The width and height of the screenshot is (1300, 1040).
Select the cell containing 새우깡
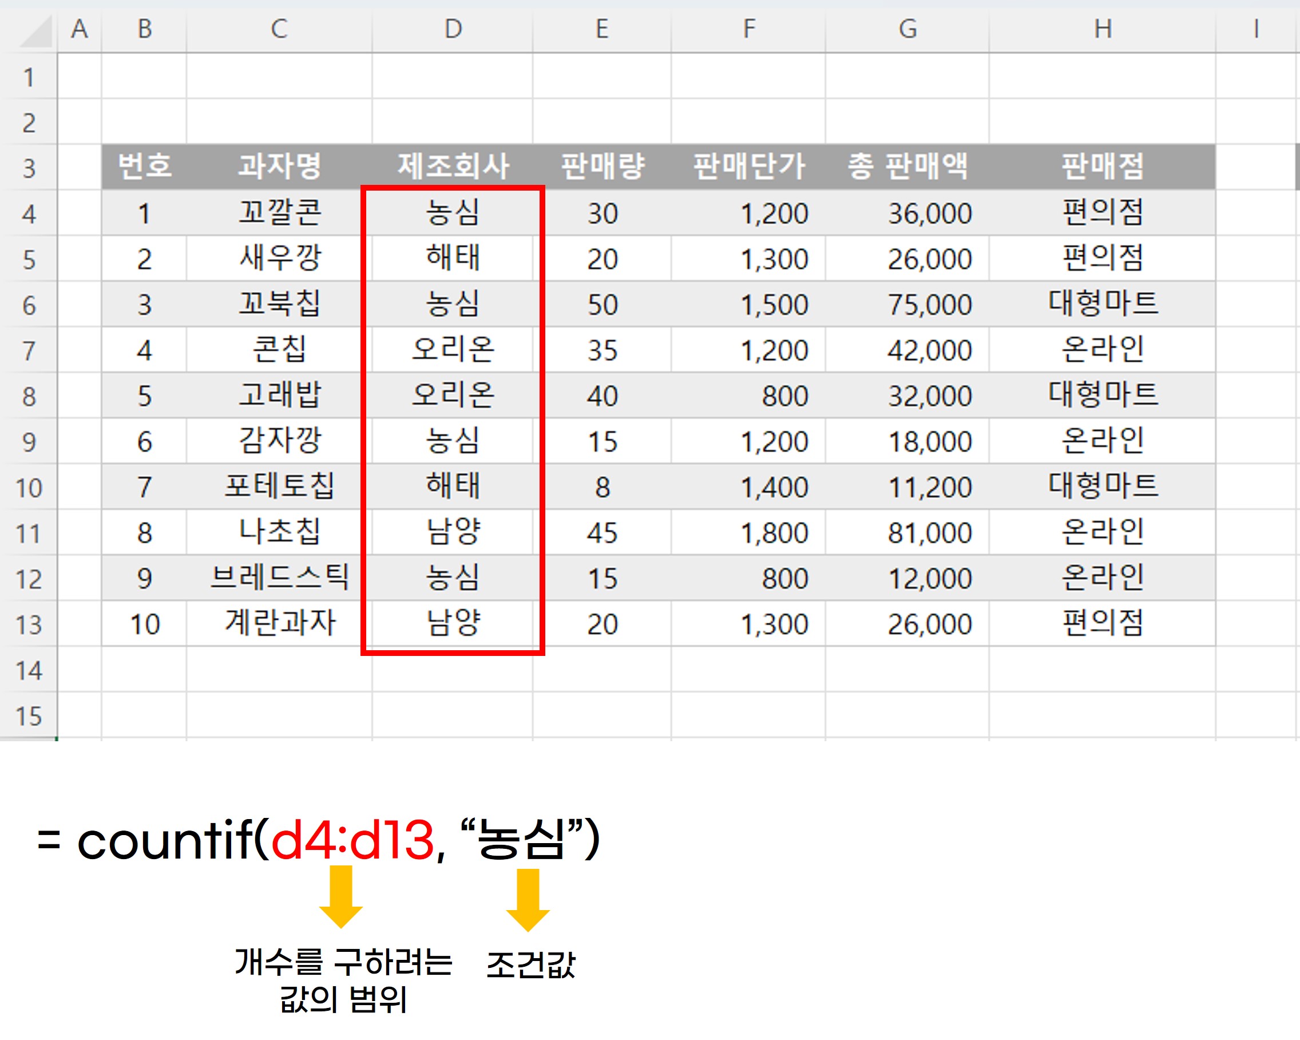pos(279,258)
